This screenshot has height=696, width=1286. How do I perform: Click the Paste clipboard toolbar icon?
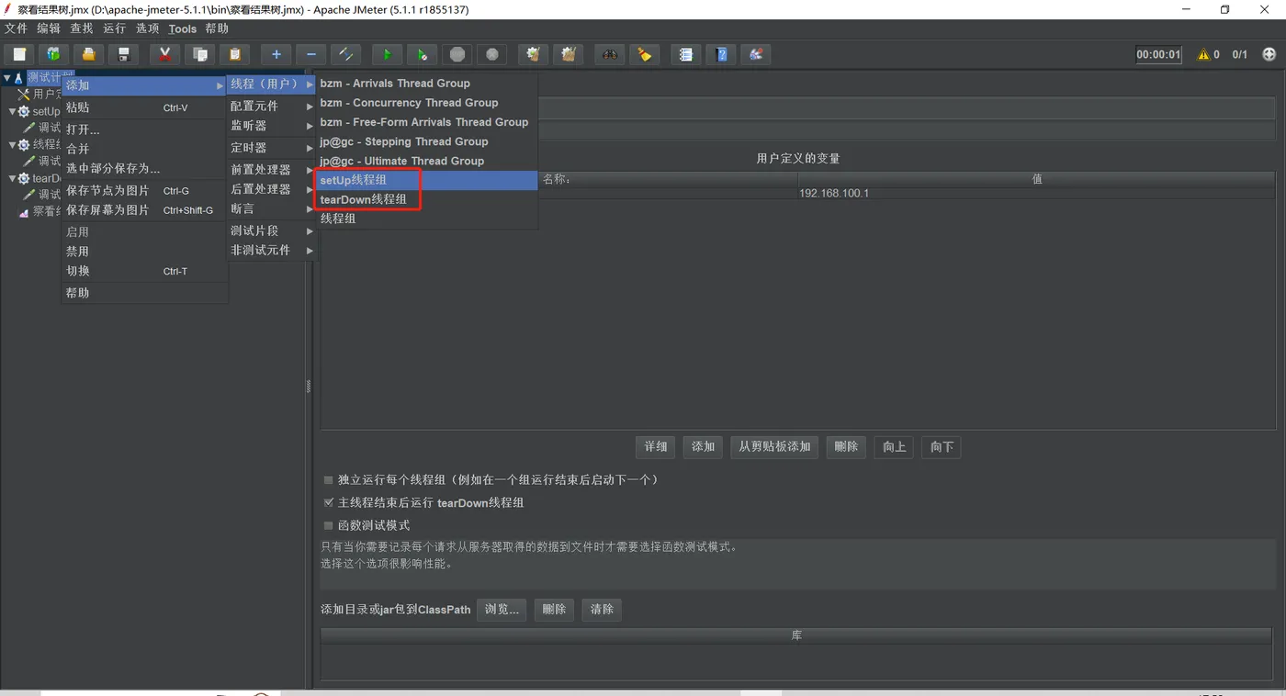point(235,54)
